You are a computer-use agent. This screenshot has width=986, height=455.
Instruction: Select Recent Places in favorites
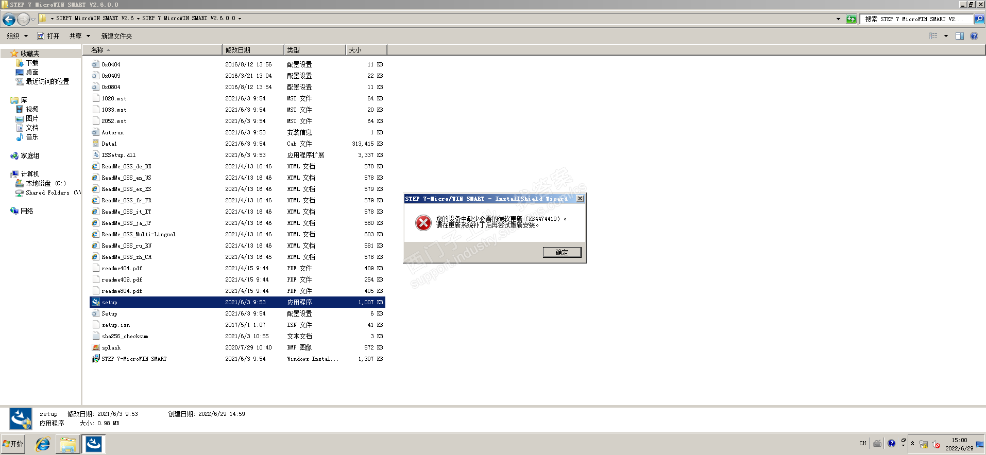42,81
